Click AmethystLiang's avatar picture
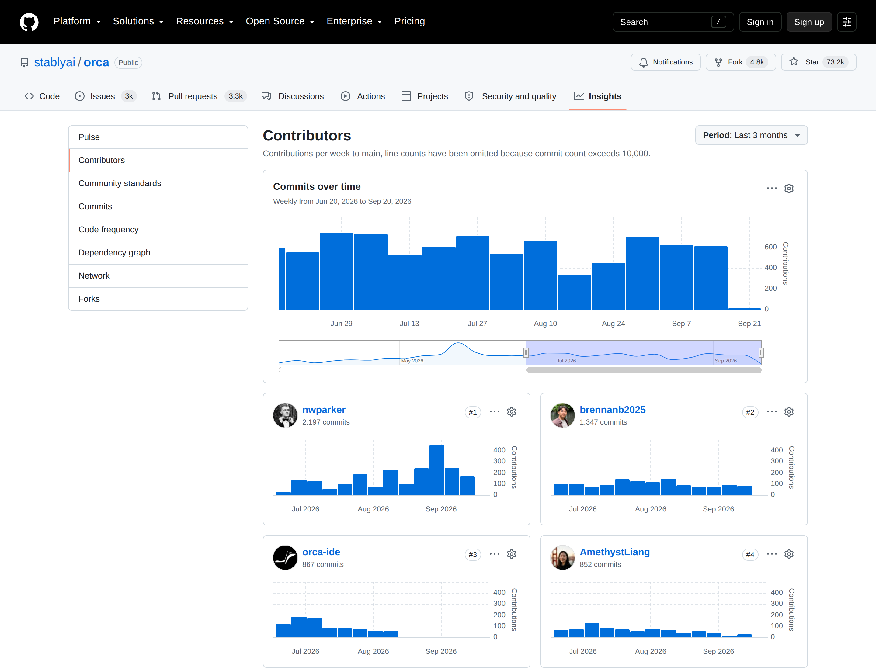Viewport: 876px width, 669px height. coord(562,557)
